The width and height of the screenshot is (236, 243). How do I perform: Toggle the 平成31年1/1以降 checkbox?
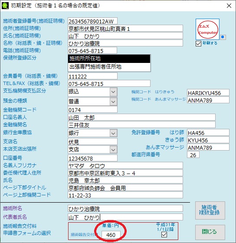164,234
